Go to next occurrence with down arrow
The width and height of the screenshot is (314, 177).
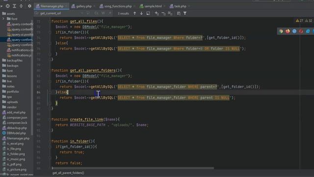coord(141,13)
